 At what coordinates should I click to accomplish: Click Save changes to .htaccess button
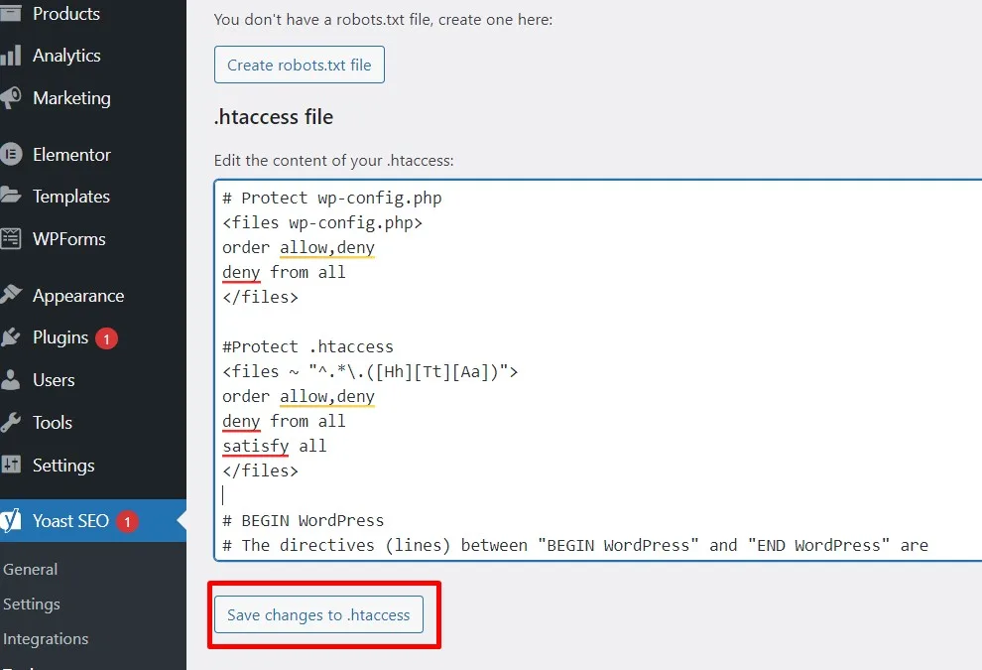[318, 614]
